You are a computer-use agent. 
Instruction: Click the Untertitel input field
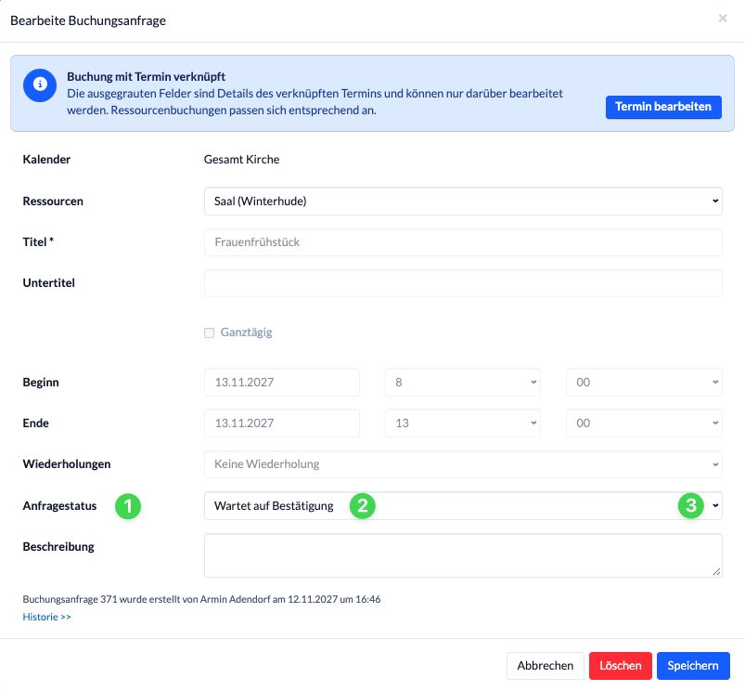463,283
